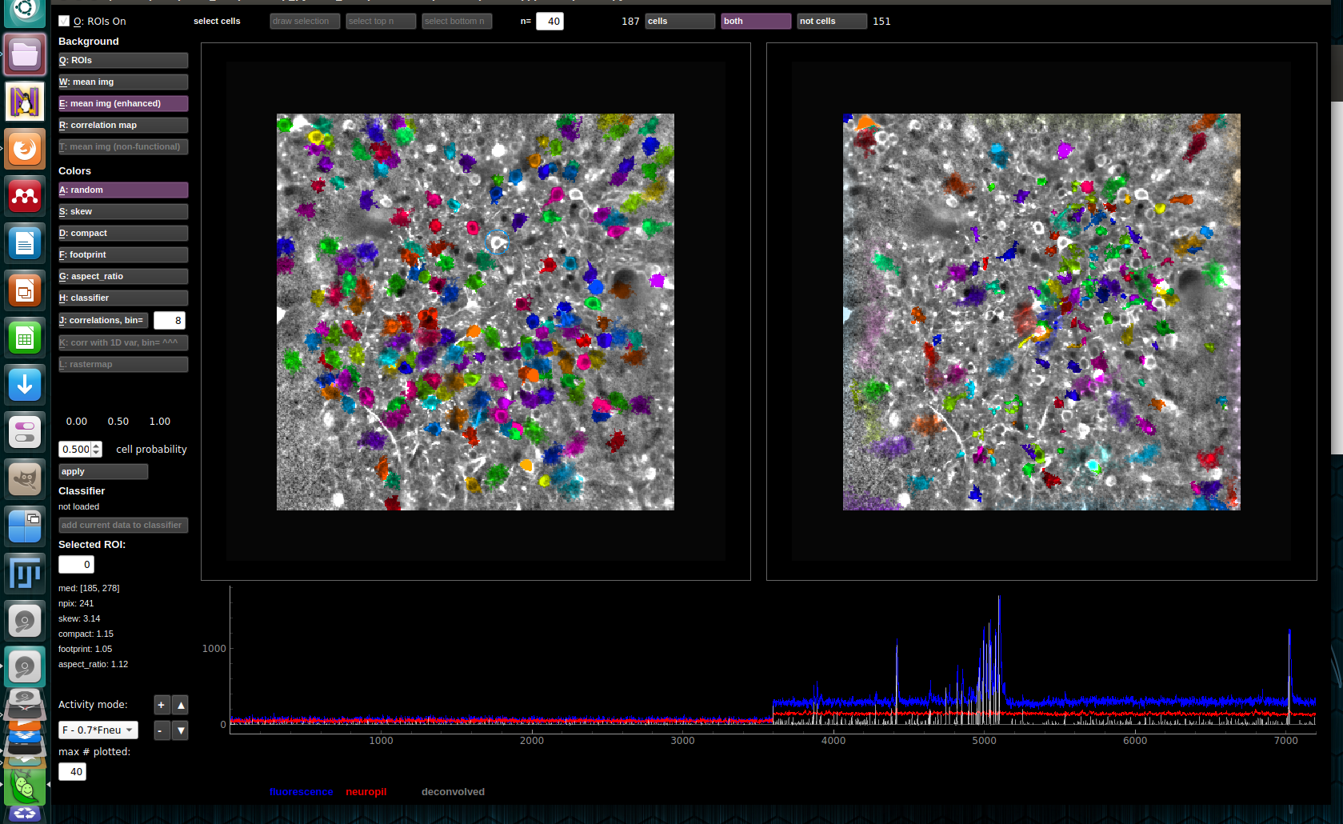The image size is (1343, 824).
Task: Click the Selected ROI number field
Action: point(76,564)
